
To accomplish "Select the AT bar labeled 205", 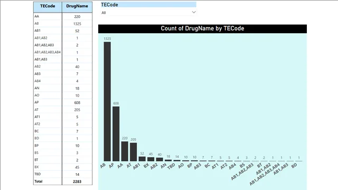I will coord(133,152).
